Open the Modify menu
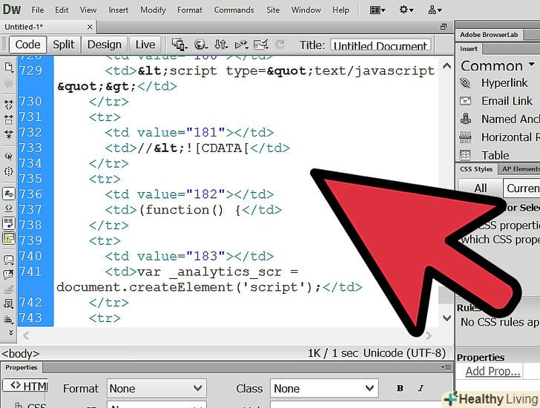540x408 pixels. click(153, 10)
